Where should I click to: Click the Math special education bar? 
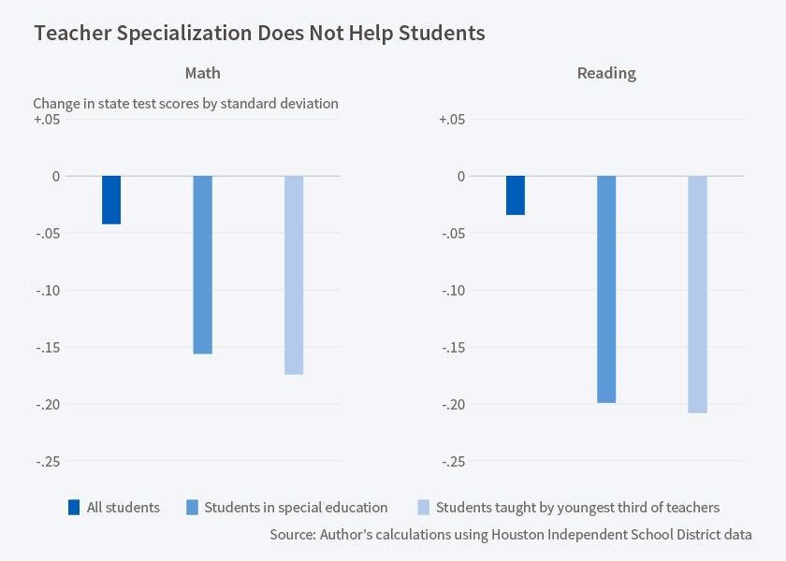click(x=203, y=265)
